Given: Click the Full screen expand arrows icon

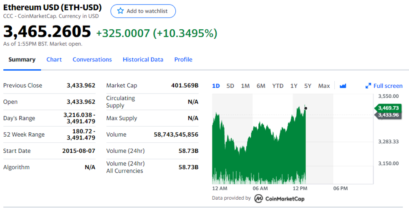Looking at the screenshot, I should pos(368,86).
